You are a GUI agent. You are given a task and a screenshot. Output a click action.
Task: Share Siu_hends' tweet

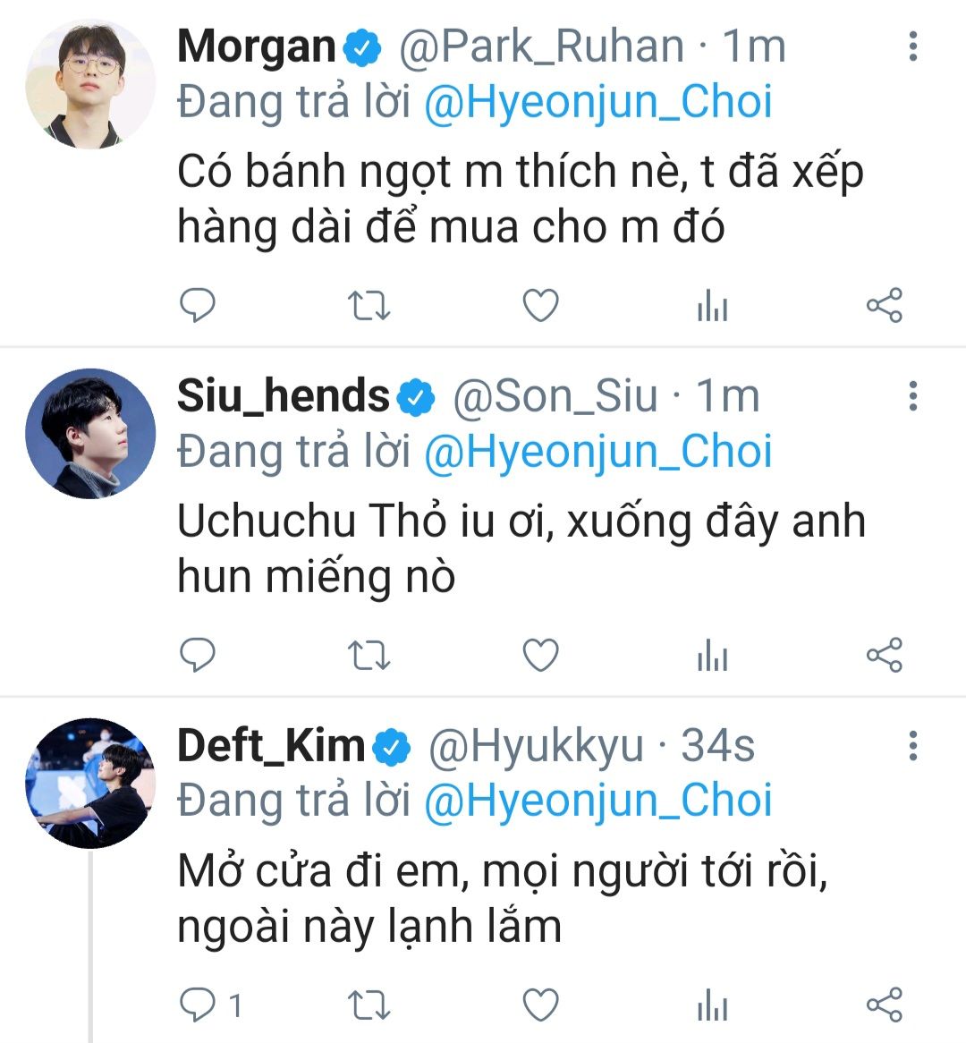tap(884, 656)
